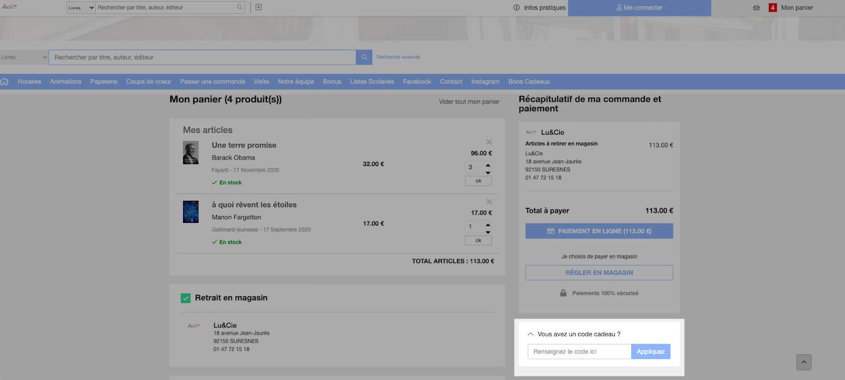The width and height of the screenshot is (845, 380).
Task: Open the Livres category dropdown in the main search bar
Action: coord(24,57)
